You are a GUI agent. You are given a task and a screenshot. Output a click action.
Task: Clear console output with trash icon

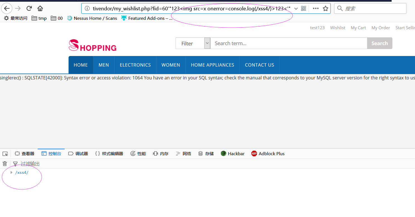pos(5,164)
